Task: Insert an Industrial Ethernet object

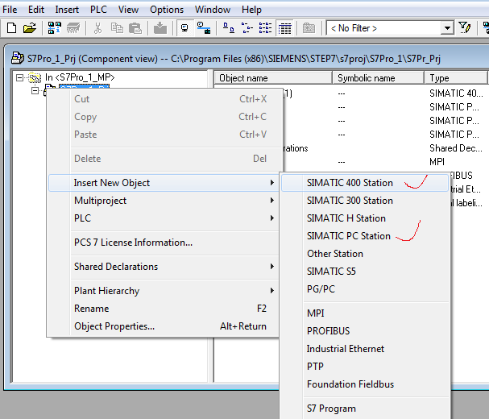Action: tap(345, 349)
